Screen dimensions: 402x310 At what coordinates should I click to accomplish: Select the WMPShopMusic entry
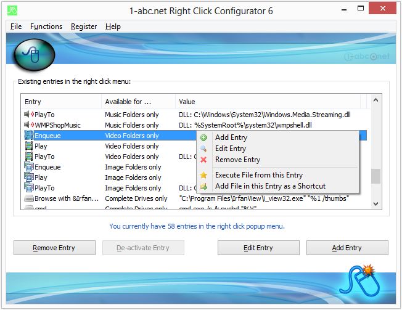pyautogui.click(x=57, y=125)
